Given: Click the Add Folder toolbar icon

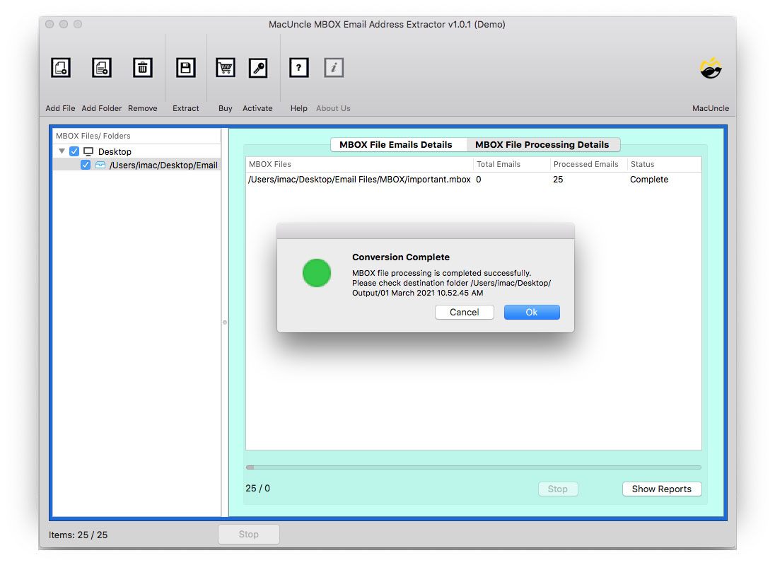Looking at the screenshot, I should pyautogui.click(x=102, y=68).
